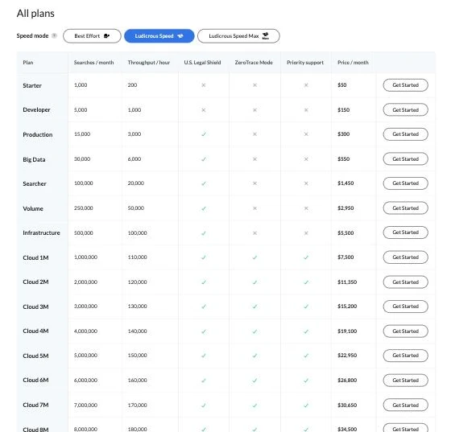Click the Cloud 1M plan name
Image resolution: width=451 pixels, height=432 pixels.
pos(35,257)
